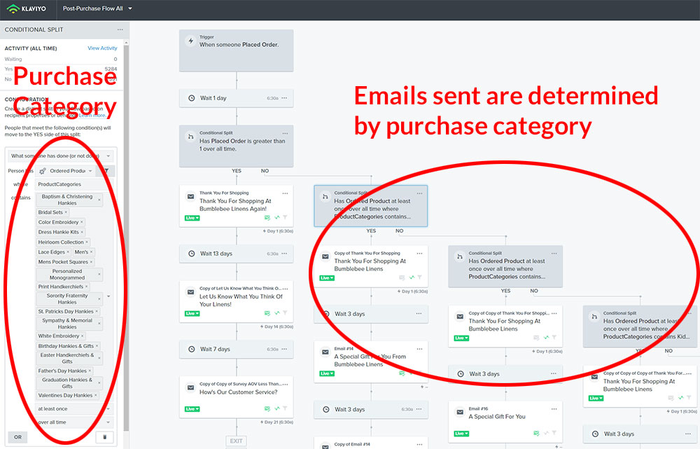The width and height of the screenshot is (700, 449).
Task: Remove the Men's category tag
Action: click(92, 252)
